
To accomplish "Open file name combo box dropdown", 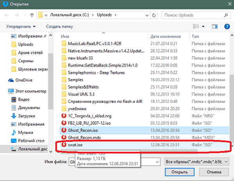I will tap(157, 162).
